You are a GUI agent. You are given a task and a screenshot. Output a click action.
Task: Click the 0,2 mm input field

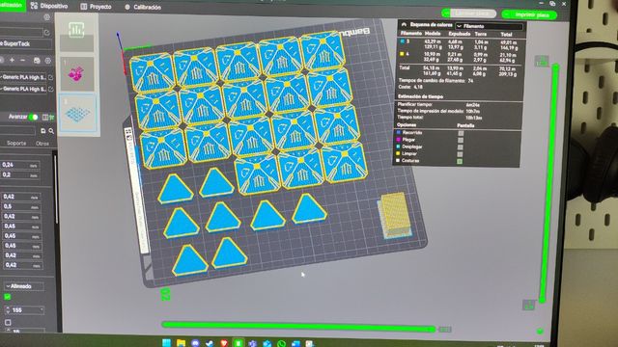[20, 175]
